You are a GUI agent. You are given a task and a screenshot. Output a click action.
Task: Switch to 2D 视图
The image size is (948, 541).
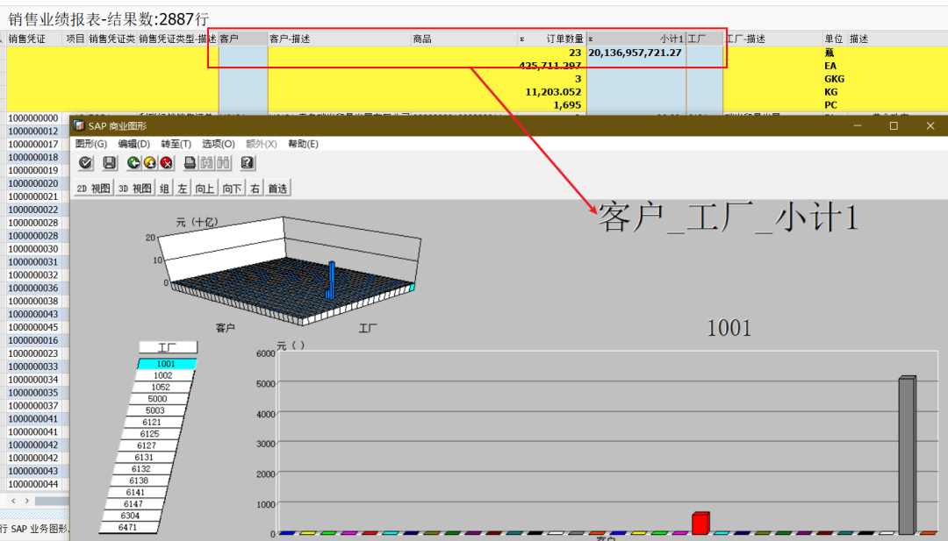(94, 189)
